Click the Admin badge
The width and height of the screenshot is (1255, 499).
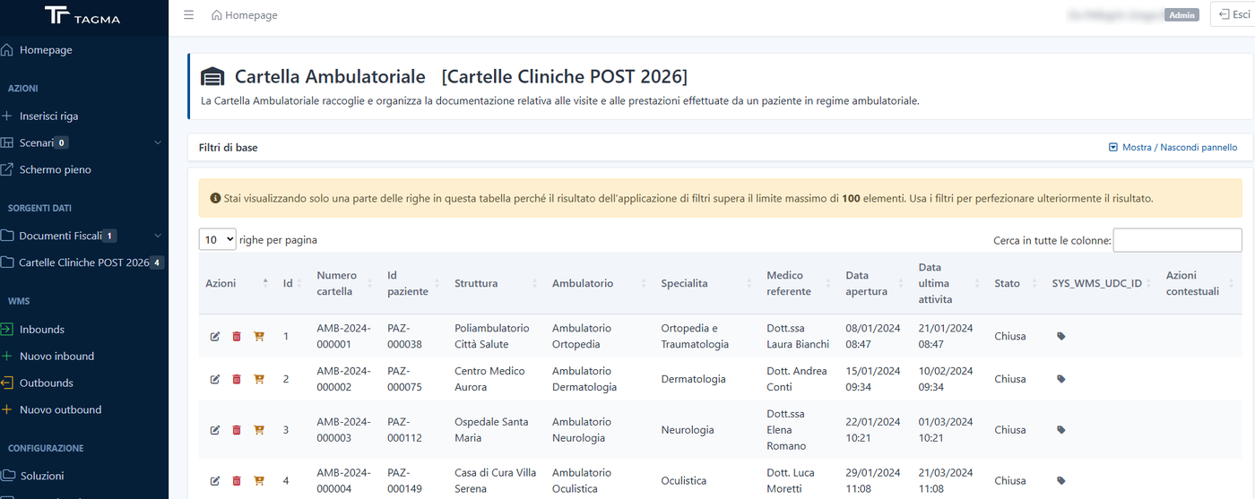(x=1181, y=15)
